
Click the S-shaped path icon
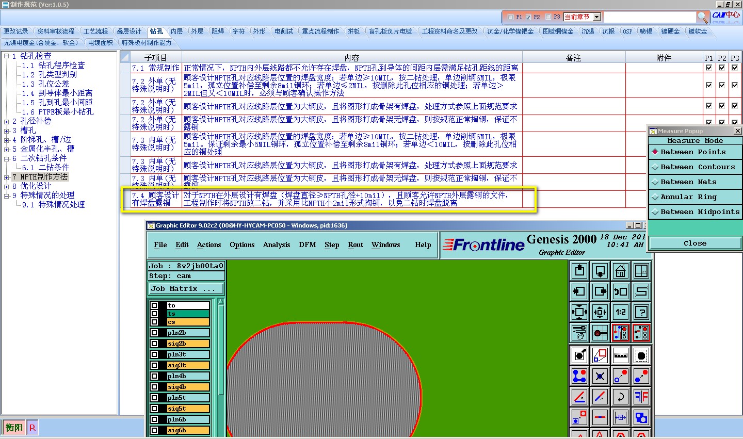click(x=641, y=291)
